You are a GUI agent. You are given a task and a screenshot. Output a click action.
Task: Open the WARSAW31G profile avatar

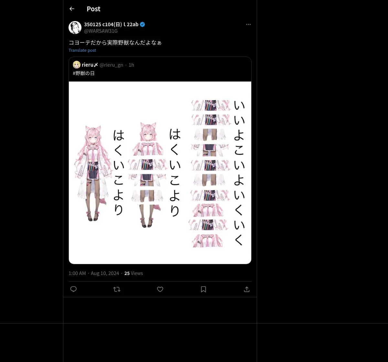(x=75, y=27)
